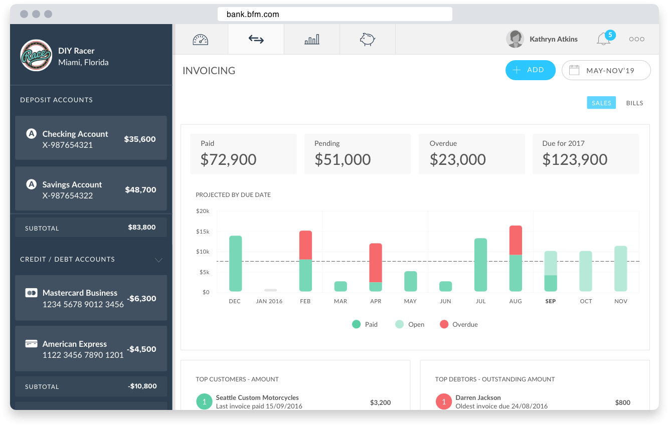
Task: Open the bar chart reports icon
Action: pos(312,40)
